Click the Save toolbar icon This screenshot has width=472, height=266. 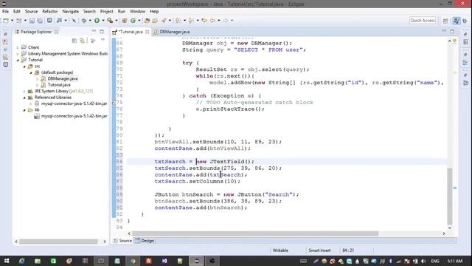tap(32, 21)
